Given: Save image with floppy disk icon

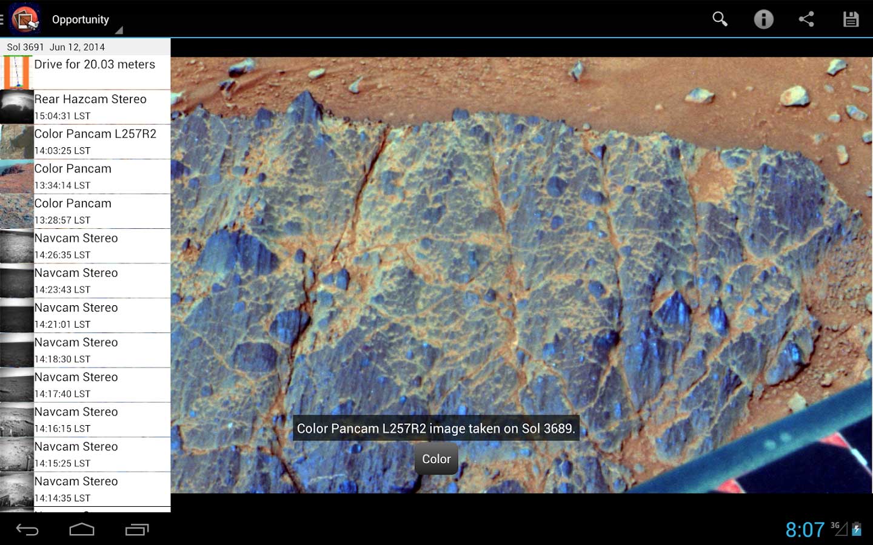Looking at the screenshot, I should click(x=851, y=19).
